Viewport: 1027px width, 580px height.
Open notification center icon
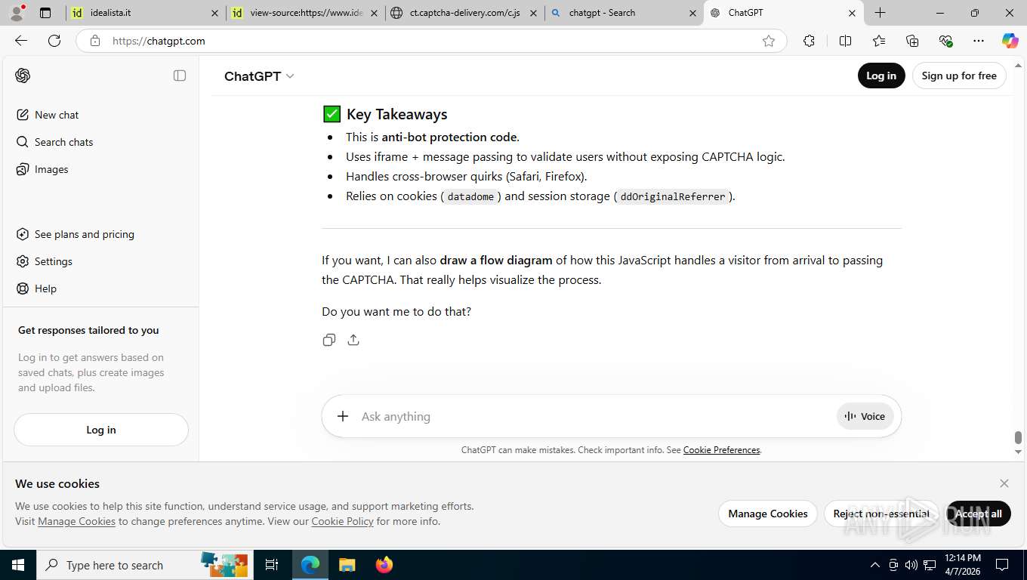1002,565
